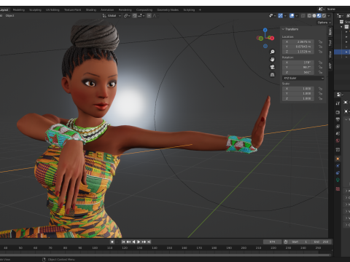Viewport: 350px width, 262px height.
Task: Jump to the timeline end frame
Action: click(x=149, y=242)
